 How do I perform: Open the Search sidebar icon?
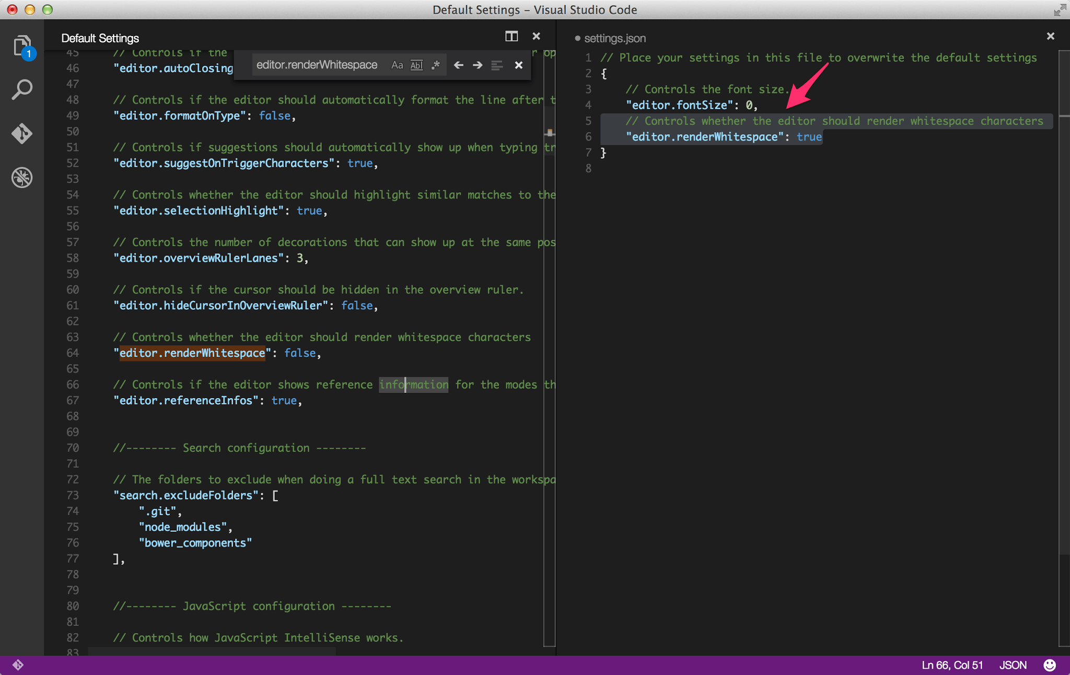point(22,90)
